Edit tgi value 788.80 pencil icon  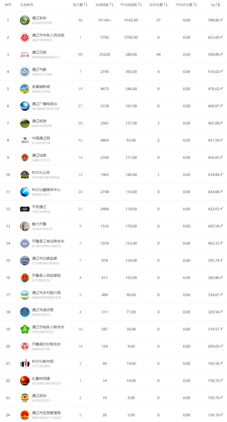[222, 20]
